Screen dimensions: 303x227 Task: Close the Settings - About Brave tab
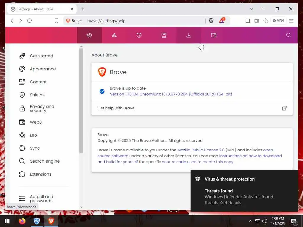72,9
